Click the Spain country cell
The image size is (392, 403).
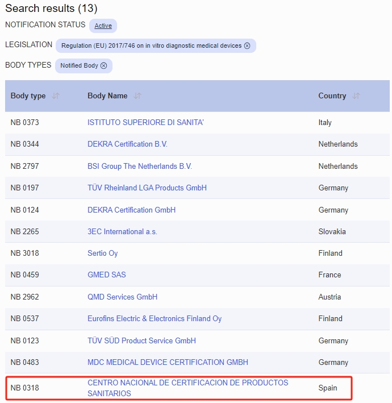(x=328, y=388)
